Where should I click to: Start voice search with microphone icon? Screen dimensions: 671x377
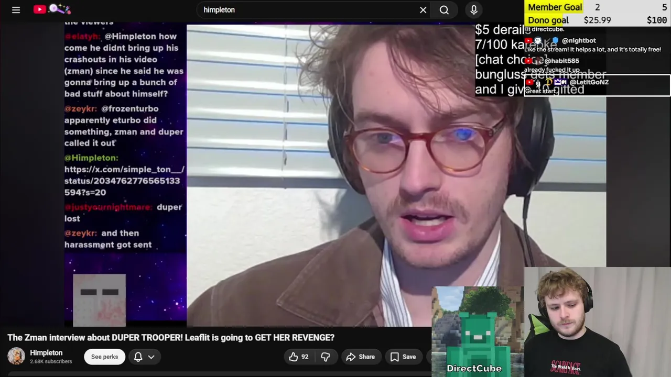[x=474, y=10]
